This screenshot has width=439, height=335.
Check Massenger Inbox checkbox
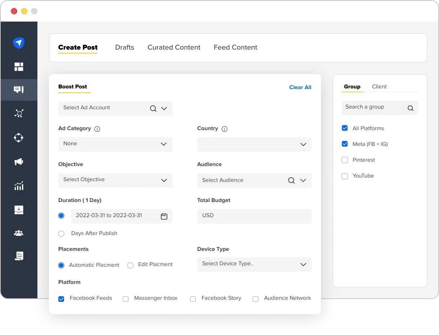[126, 299]
